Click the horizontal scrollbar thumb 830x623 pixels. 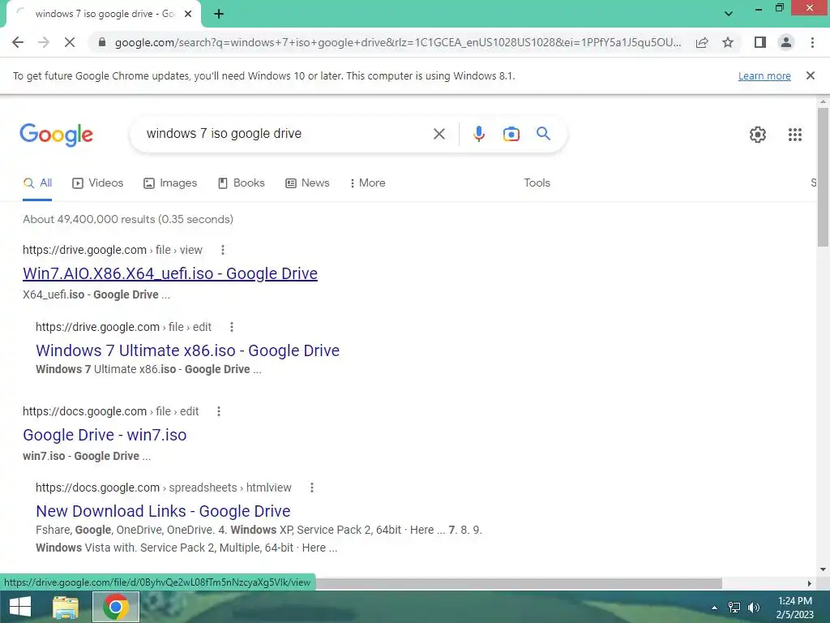tap(519, 583)
